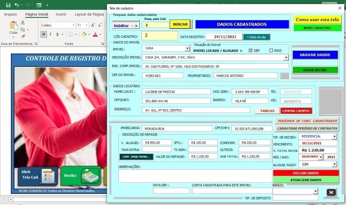Switch to the Inserir tab
The image size is (346, 205).
pyautogui.click(x=61, y=14)
